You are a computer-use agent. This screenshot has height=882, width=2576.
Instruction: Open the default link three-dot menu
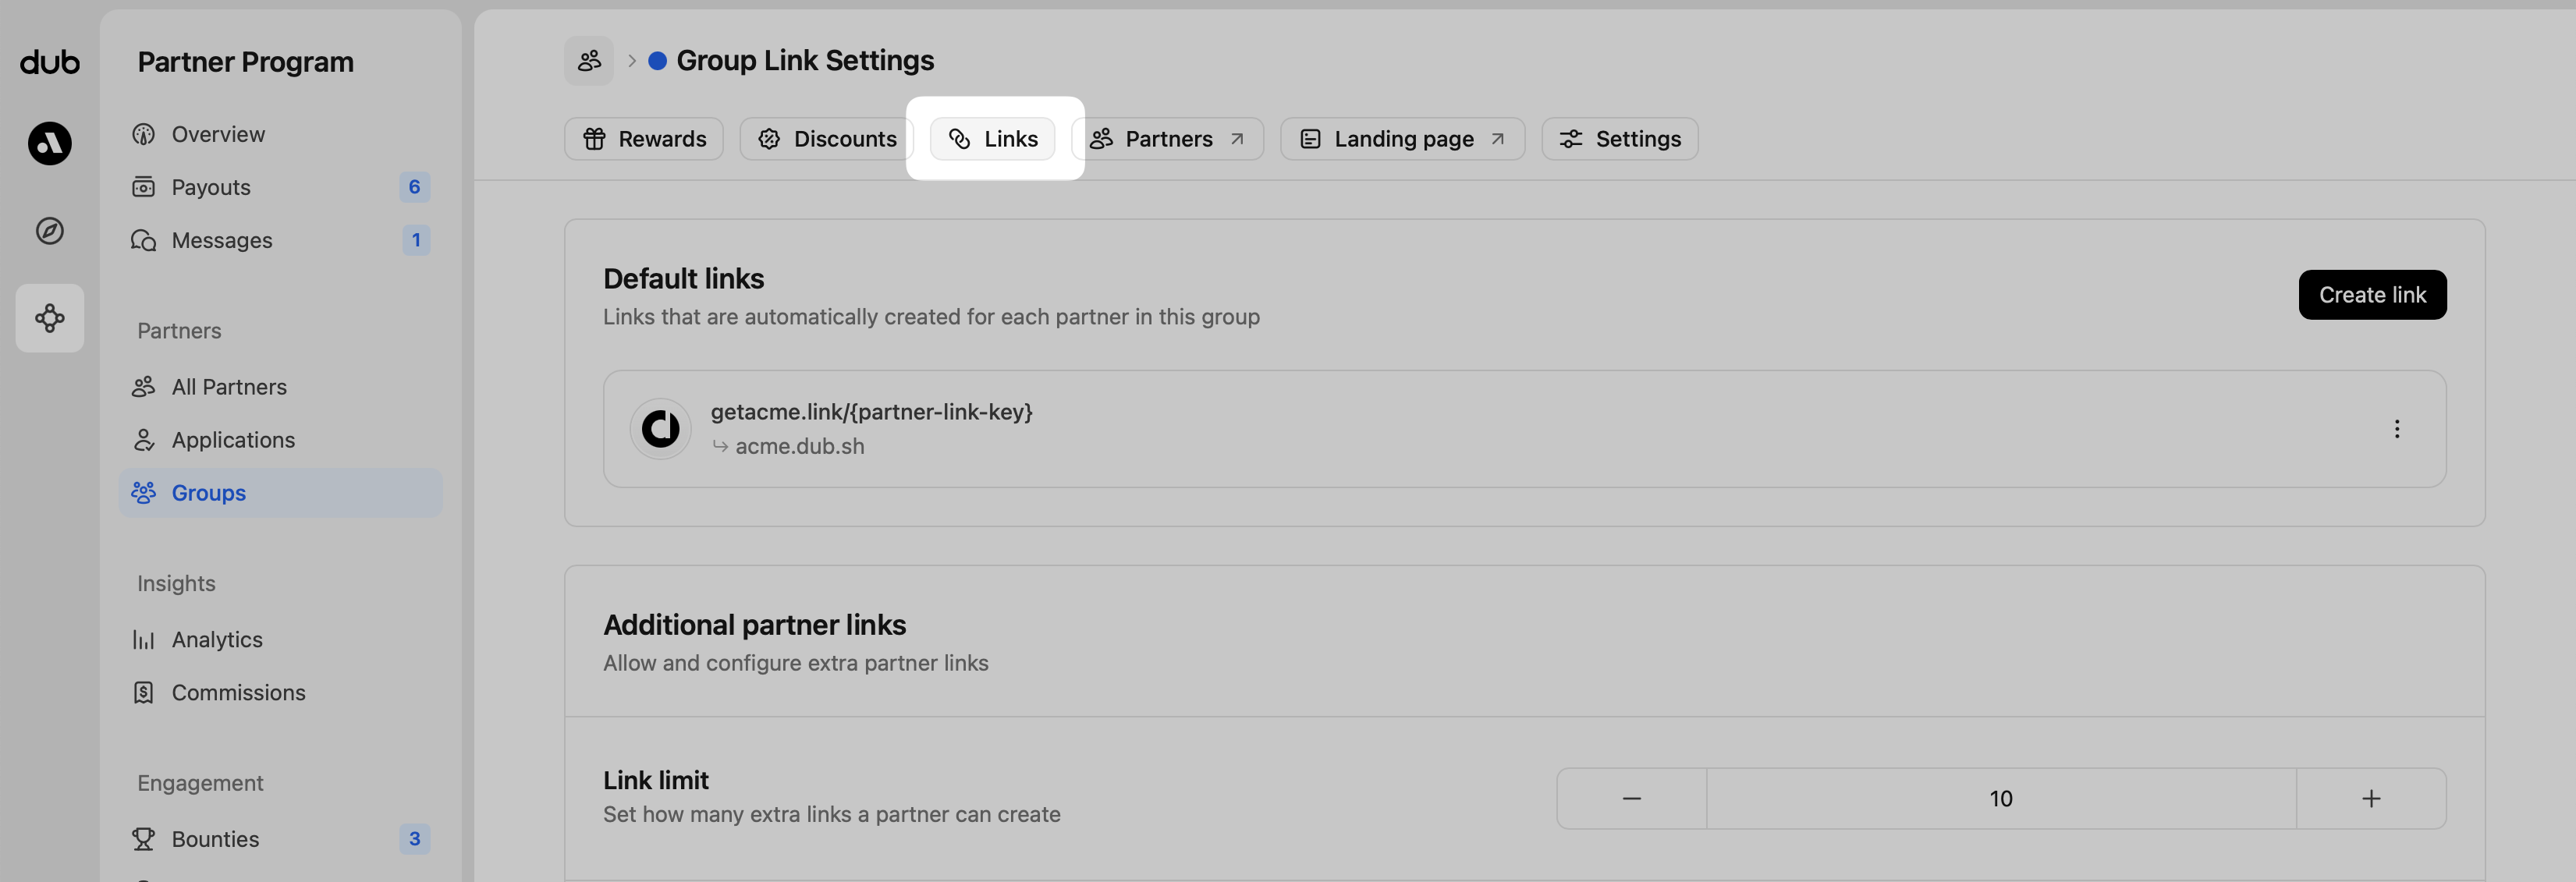(2396, 429)
